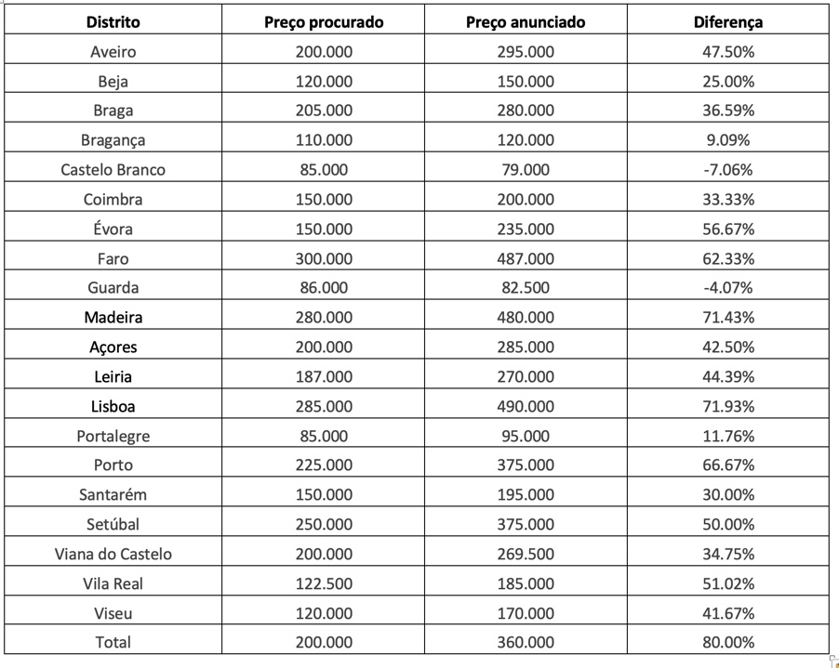
Task: Click the Total row label
Action: (x=113, y=642)
